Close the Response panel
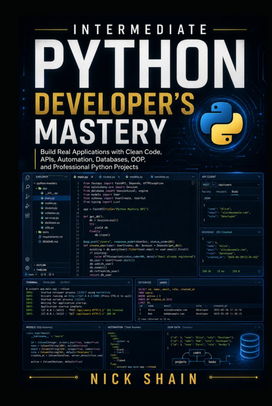This screenshot has height=406, width=272. click(x=259, y=232)
